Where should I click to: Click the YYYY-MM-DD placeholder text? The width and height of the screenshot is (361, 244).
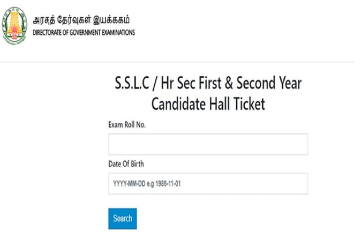[133, 184]
